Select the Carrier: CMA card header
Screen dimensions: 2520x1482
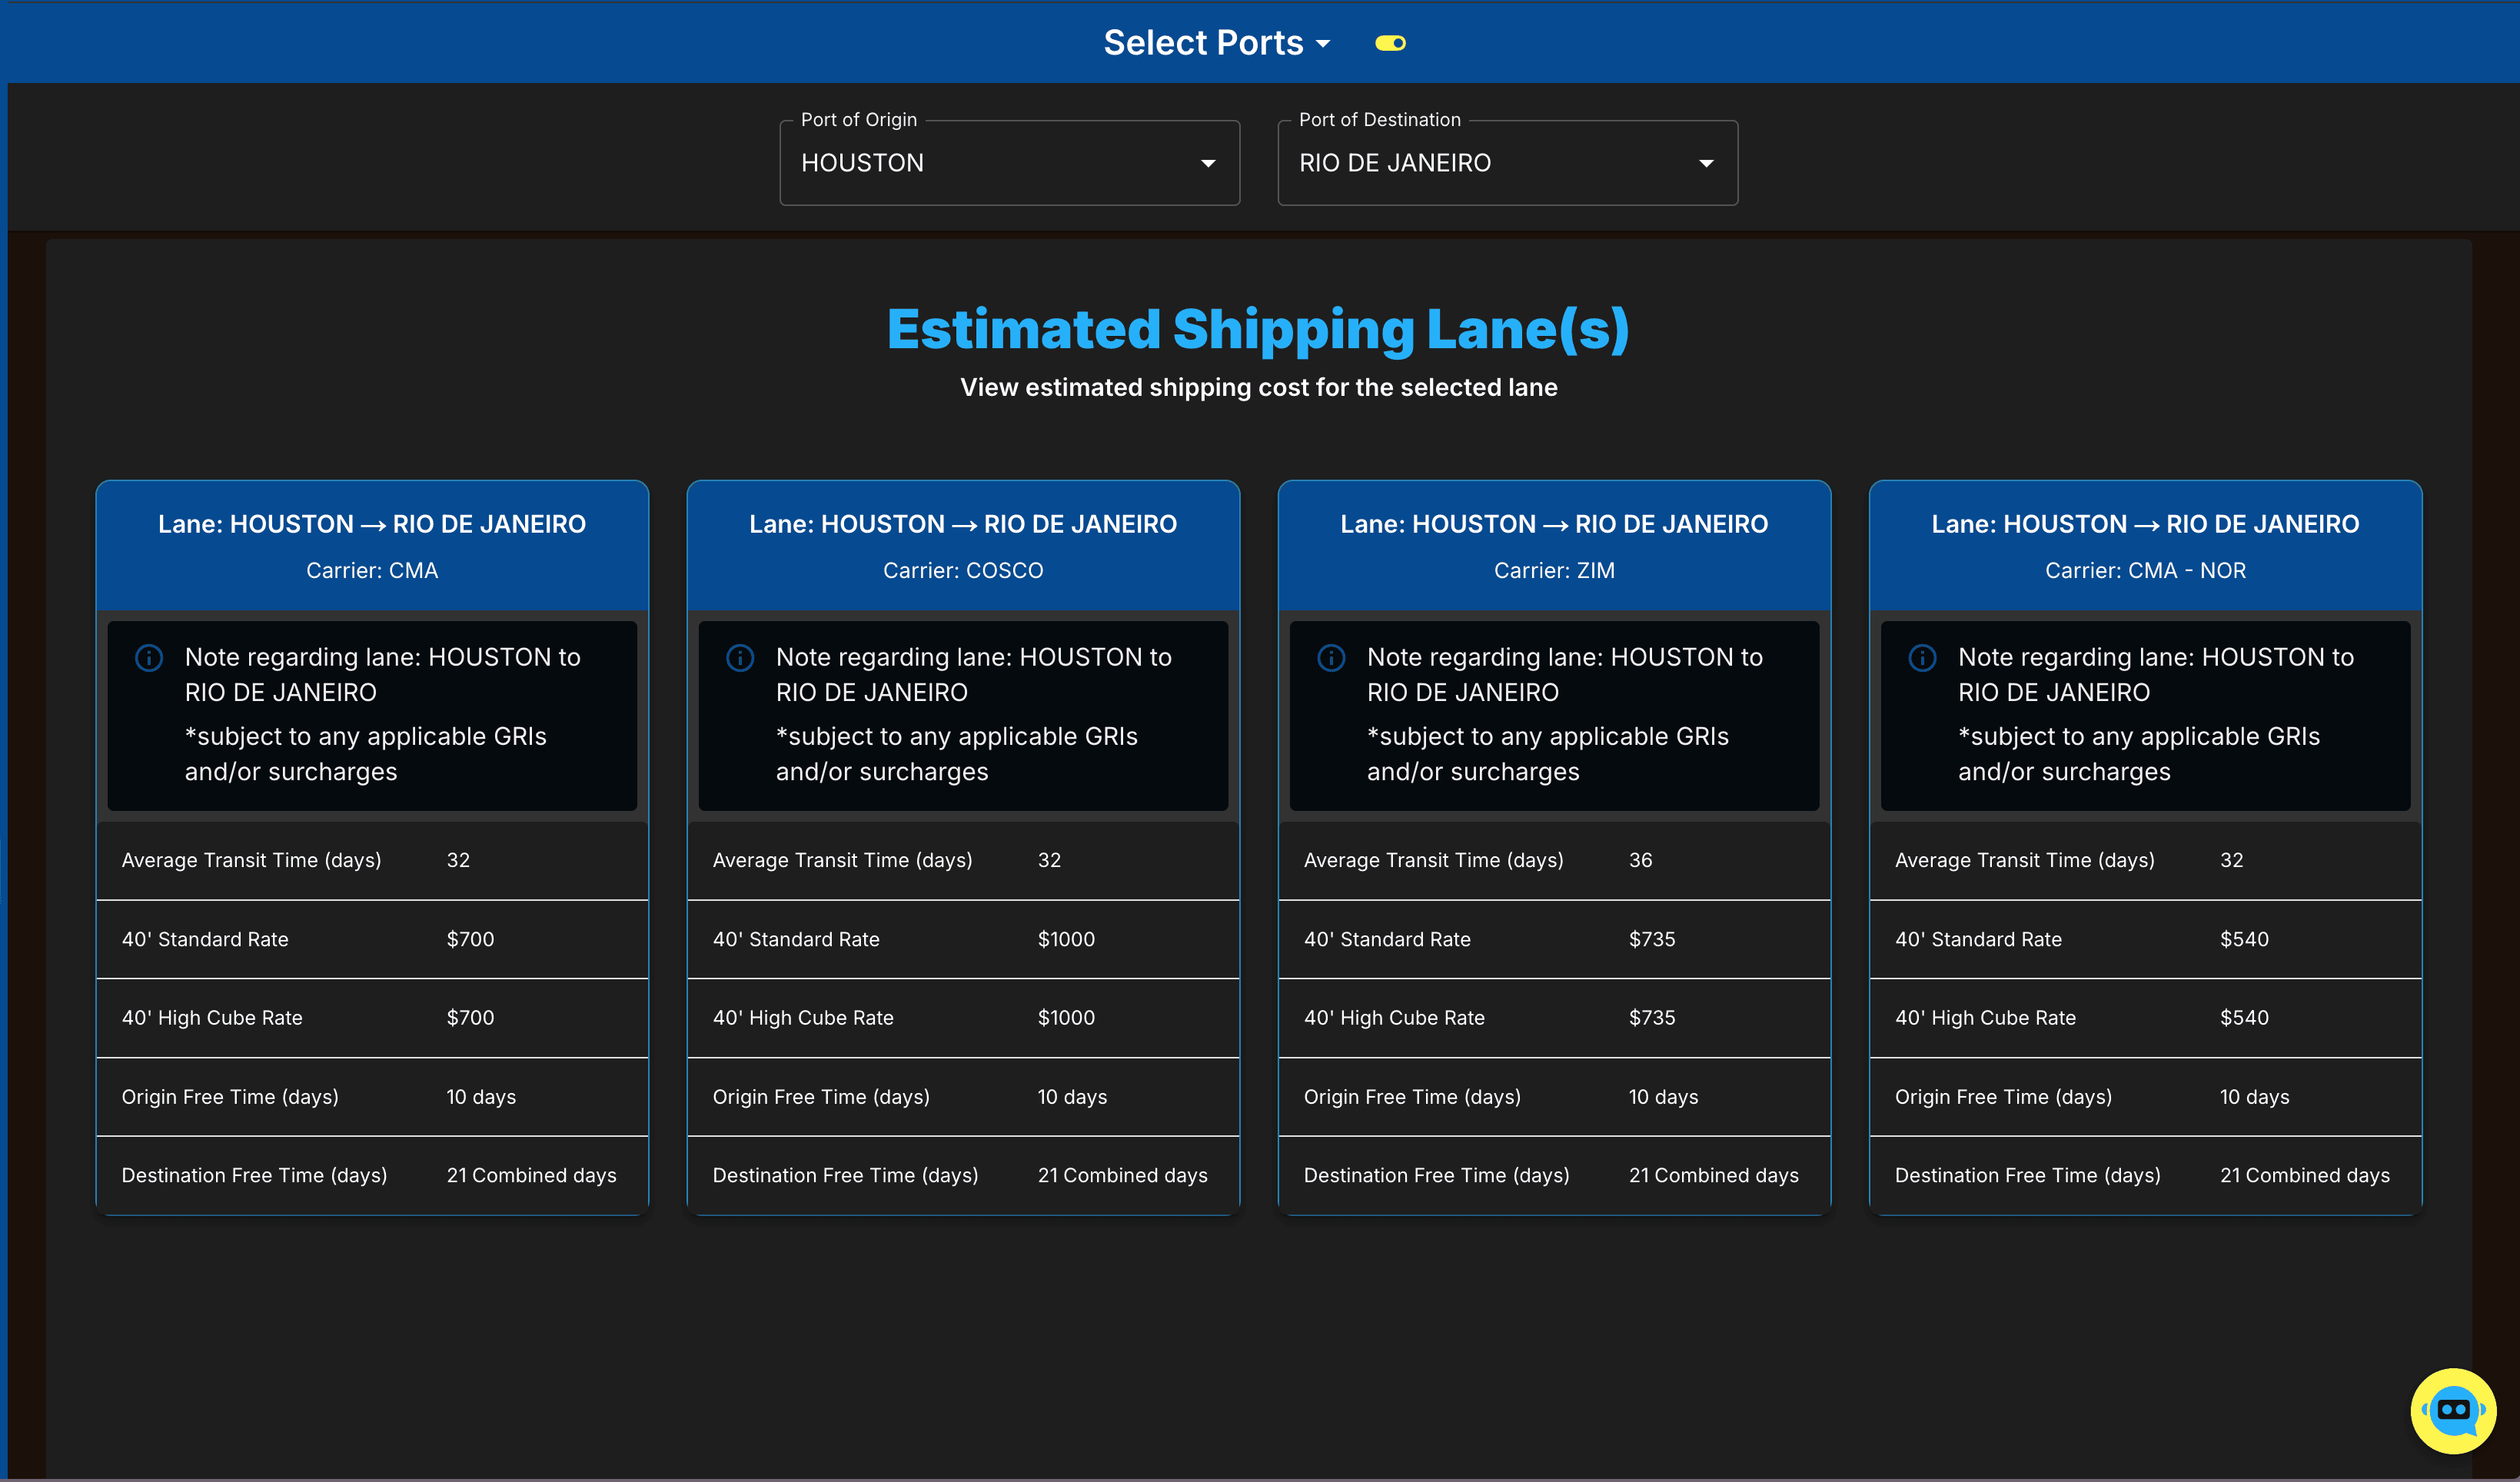372,546
